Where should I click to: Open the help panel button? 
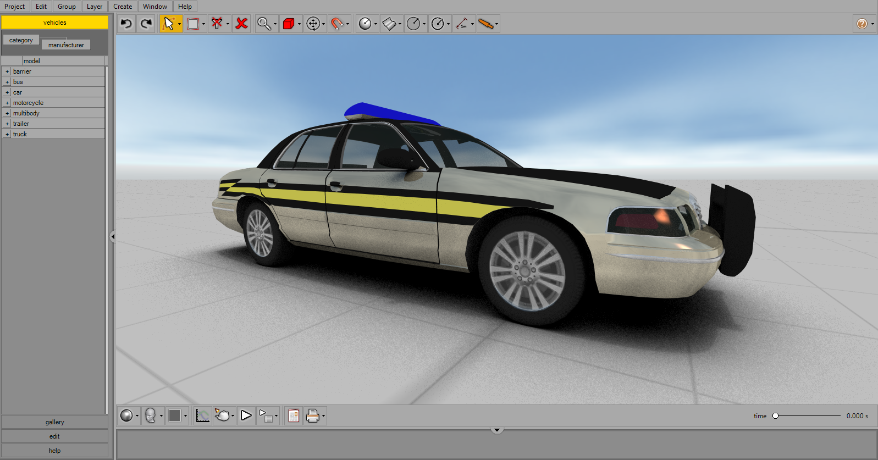coord(55,451)
